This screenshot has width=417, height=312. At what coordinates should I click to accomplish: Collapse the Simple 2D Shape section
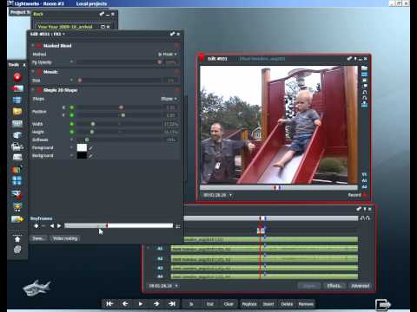point(33,90)
